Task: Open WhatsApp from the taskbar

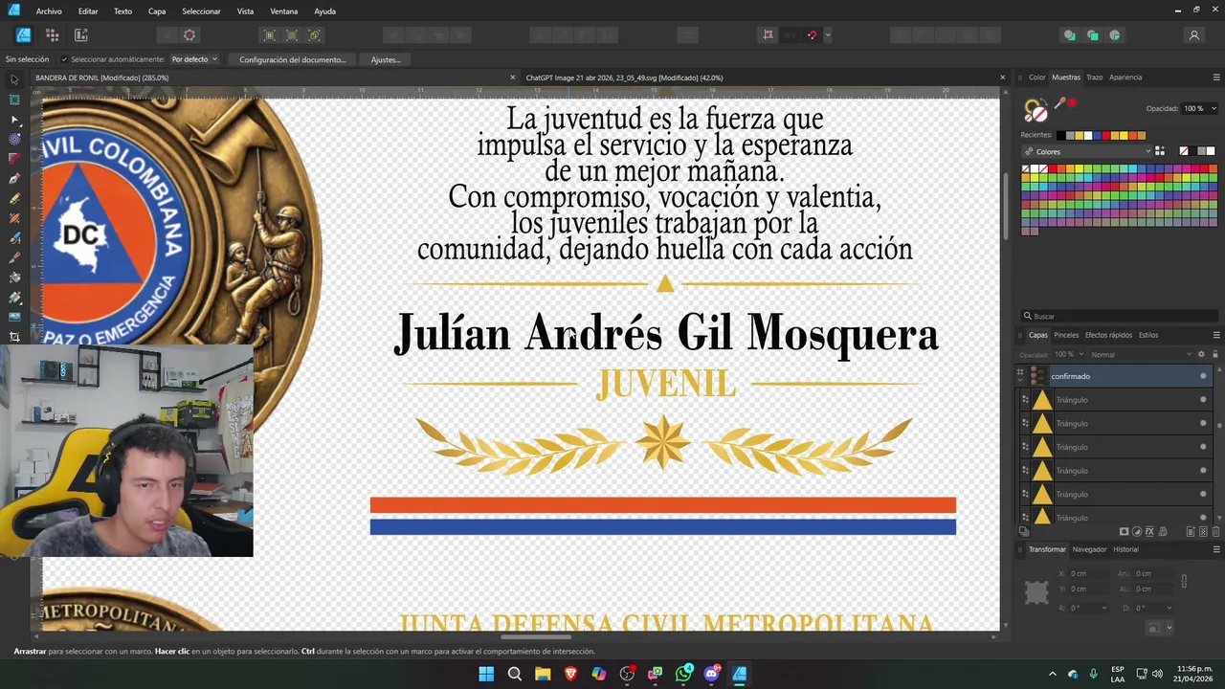Action: (x=683, y=674)
